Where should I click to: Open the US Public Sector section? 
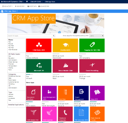(x=14, y=54)
